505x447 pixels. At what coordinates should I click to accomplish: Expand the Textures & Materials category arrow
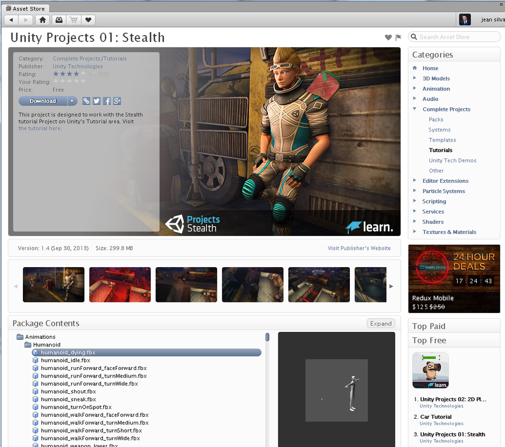[415, 232]
